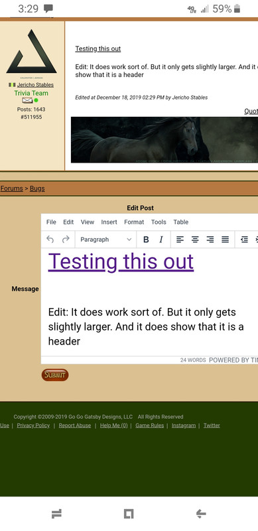
Task: Open the Edit menu
Action: click(68, 222)
